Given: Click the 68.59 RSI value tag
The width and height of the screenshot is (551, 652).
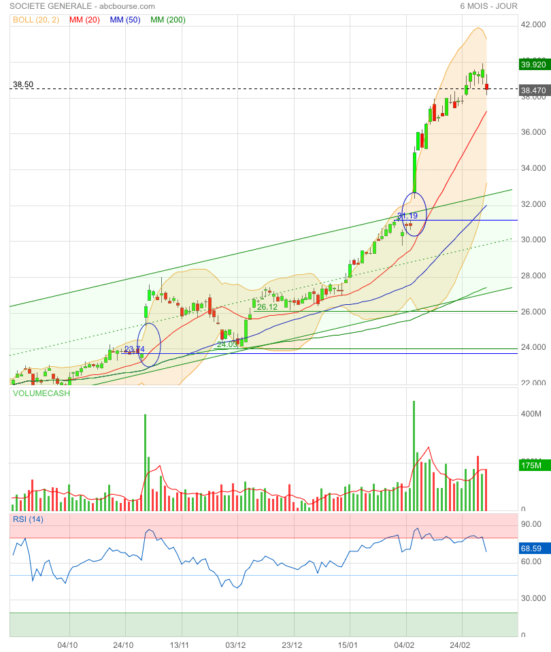Looking at the screenshot, I should click(535, 549).
